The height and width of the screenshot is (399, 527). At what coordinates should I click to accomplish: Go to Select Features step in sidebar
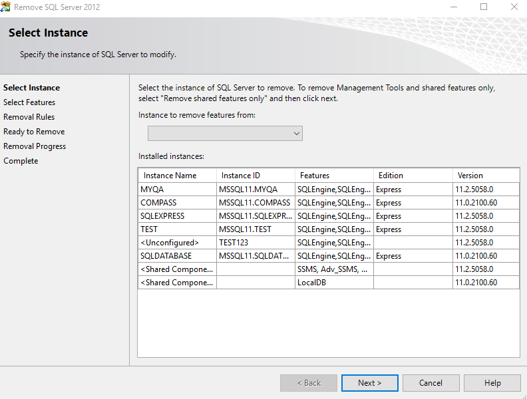pyautogui.click(x=29, y=102)
